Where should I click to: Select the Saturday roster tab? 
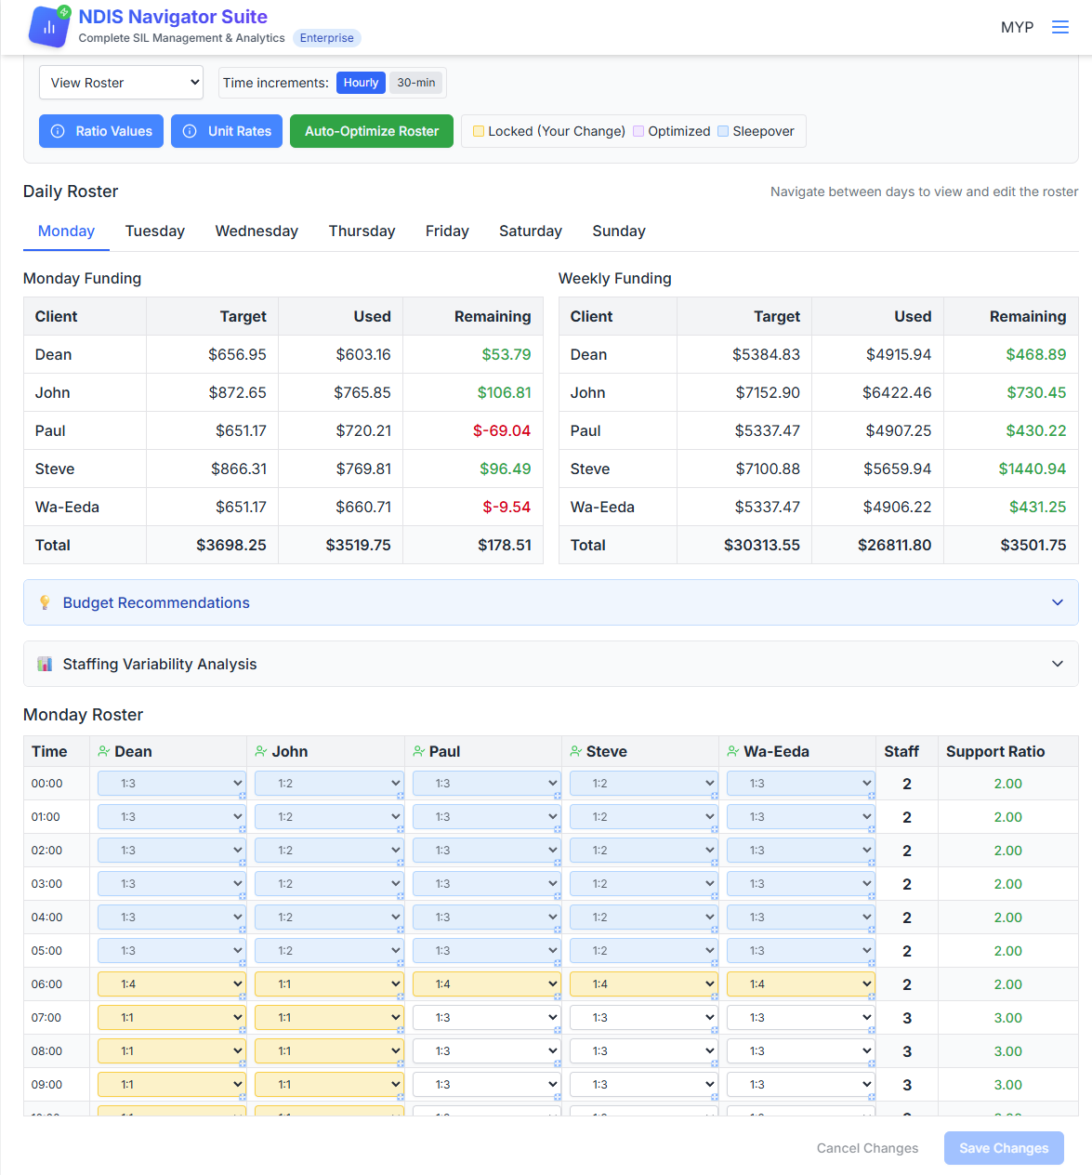coord(530,231)
